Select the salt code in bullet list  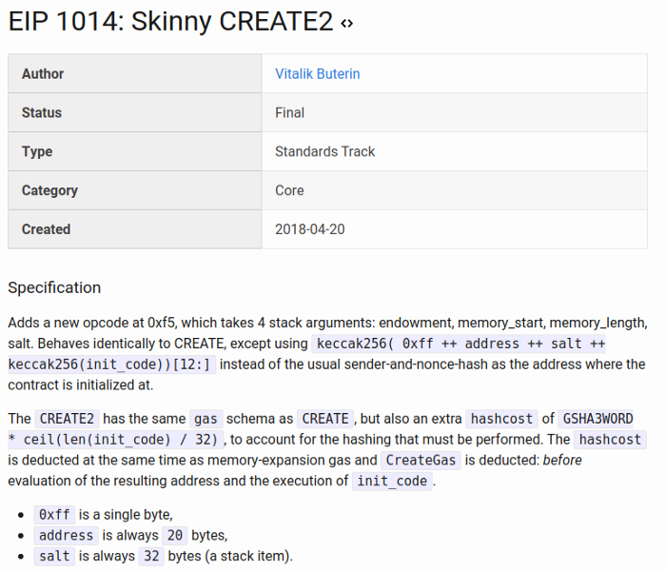54,556
